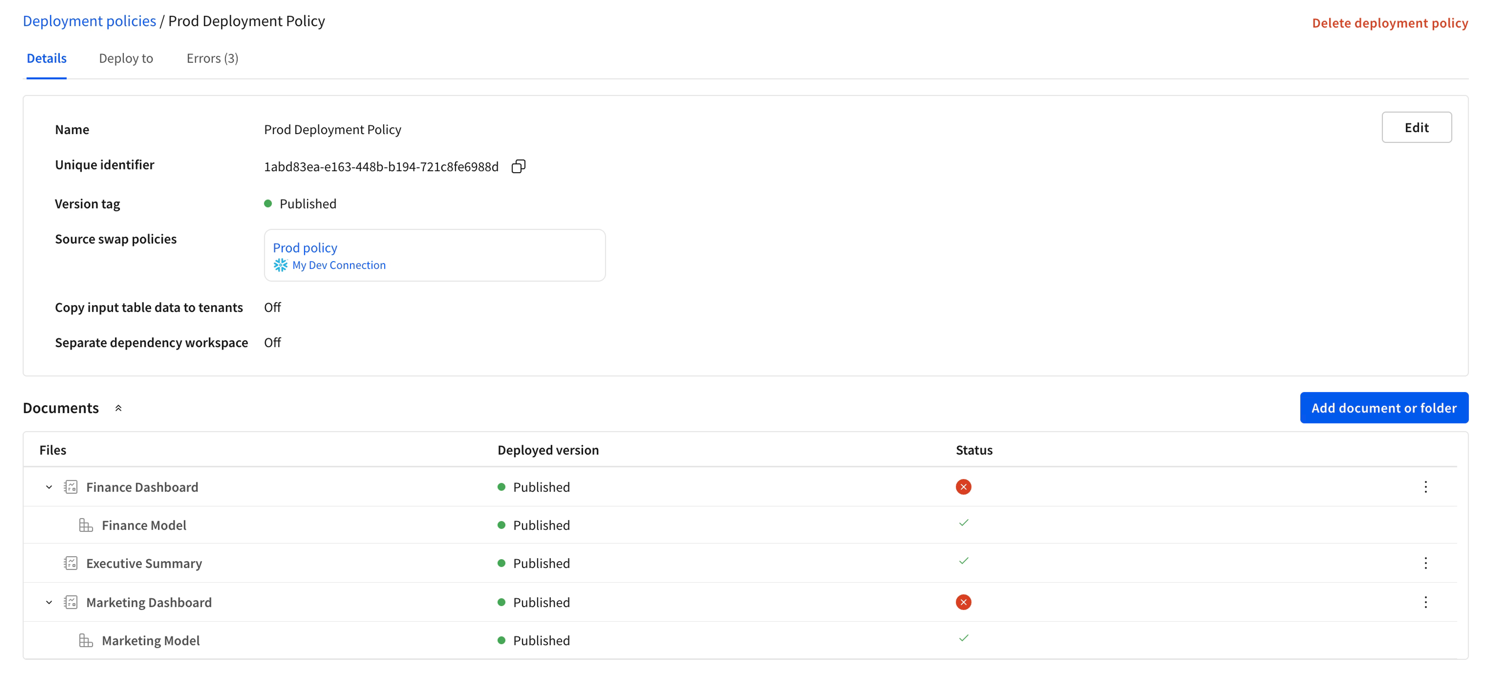Click the Finance Dashboard workbook icon

[x=71, y=486]
